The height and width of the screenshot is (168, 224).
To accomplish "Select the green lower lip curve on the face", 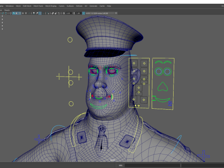I will [98, 106].
